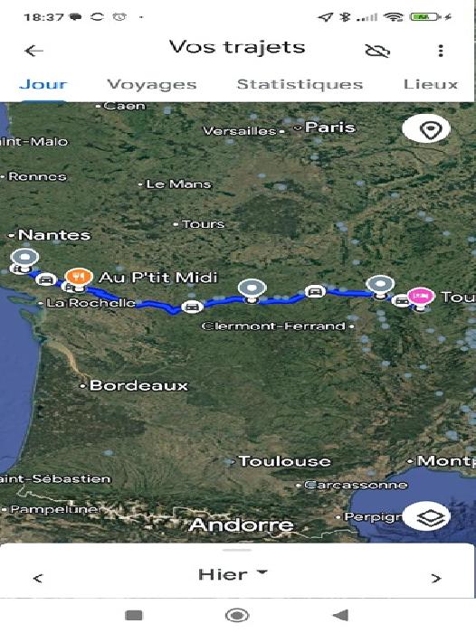The width and height of the screenshot is (476, 633).
Task: Go to the next day with right chevron
Action: point(436,578)
